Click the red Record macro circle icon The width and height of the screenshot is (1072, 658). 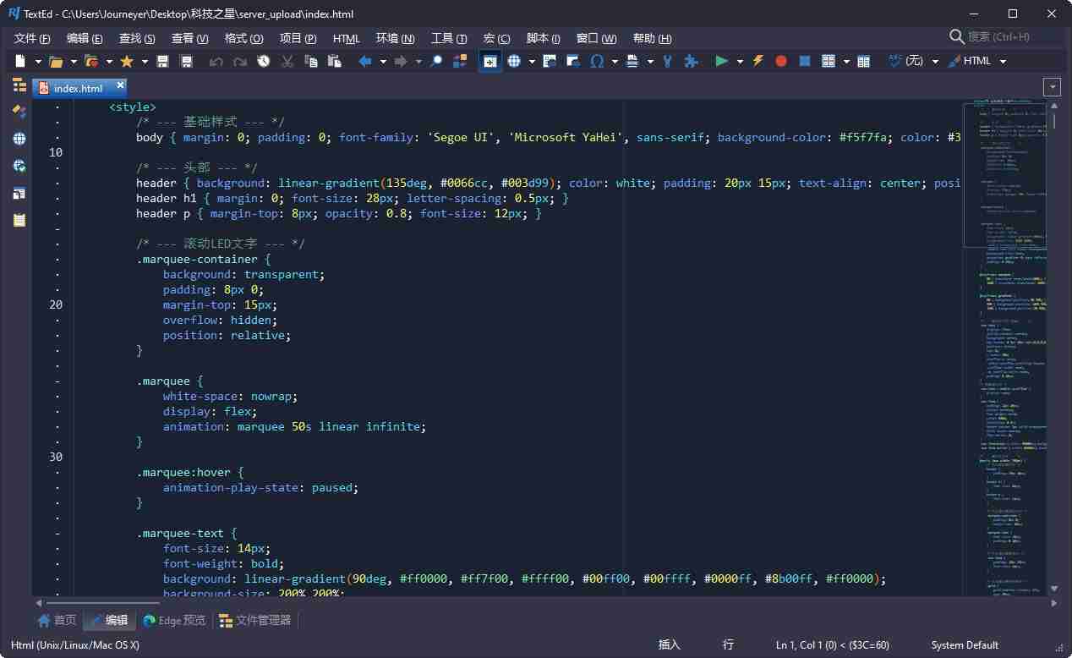click(x=781, y=61)
